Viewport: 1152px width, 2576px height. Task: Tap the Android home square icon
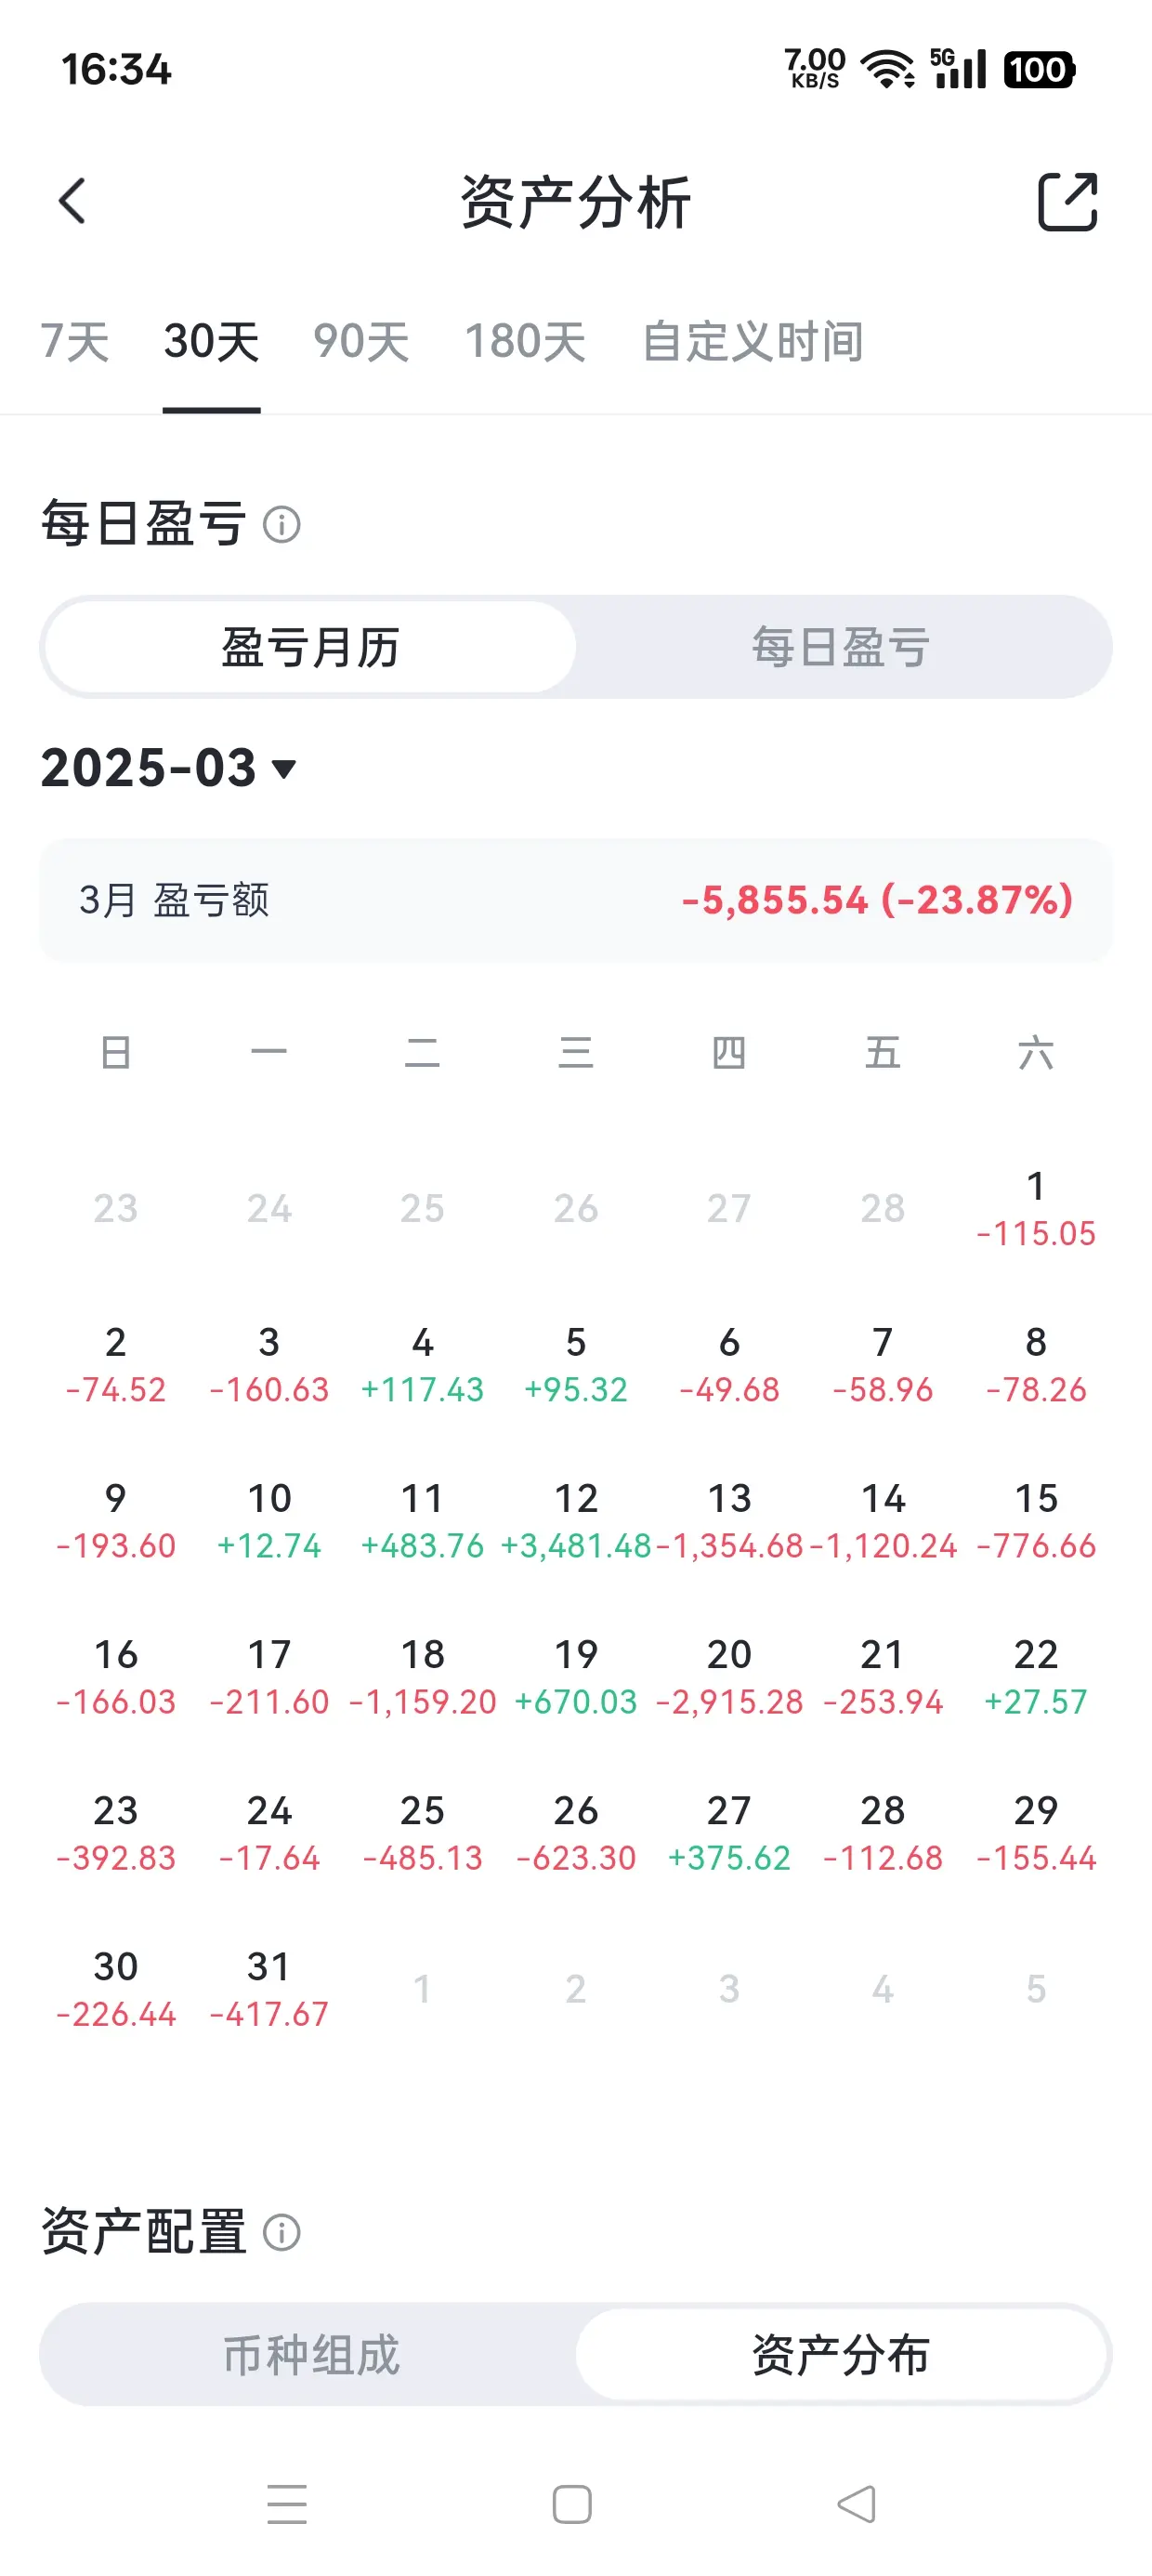point(572,2504)
